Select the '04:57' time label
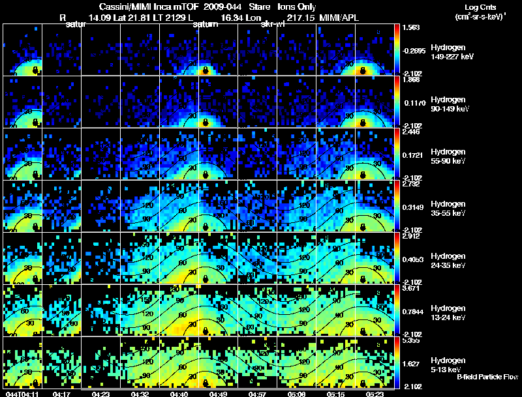Screen dimensions: 522x397 pyautogui.click(x=257, y=394)
